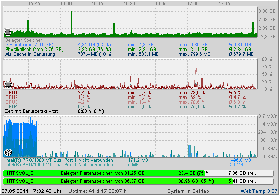Click the CPU2 label
279x195 pixels.
point(11,97)
